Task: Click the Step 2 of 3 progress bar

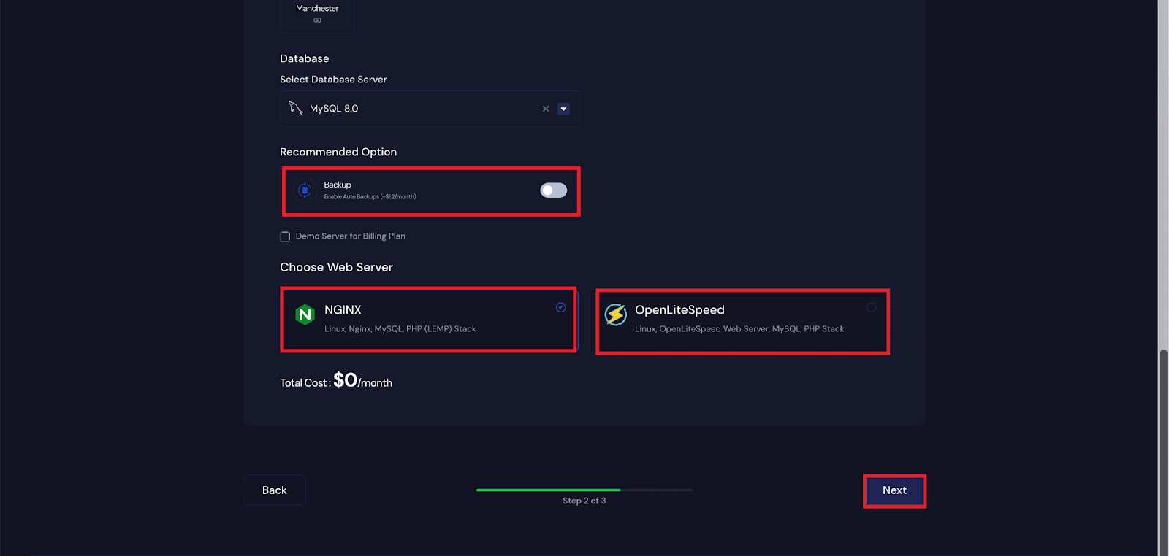Action: [584, 490]
